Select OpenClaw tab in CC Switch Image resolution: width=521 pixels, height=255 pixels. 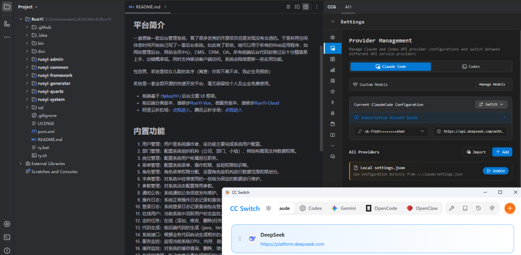coord(422,208)
